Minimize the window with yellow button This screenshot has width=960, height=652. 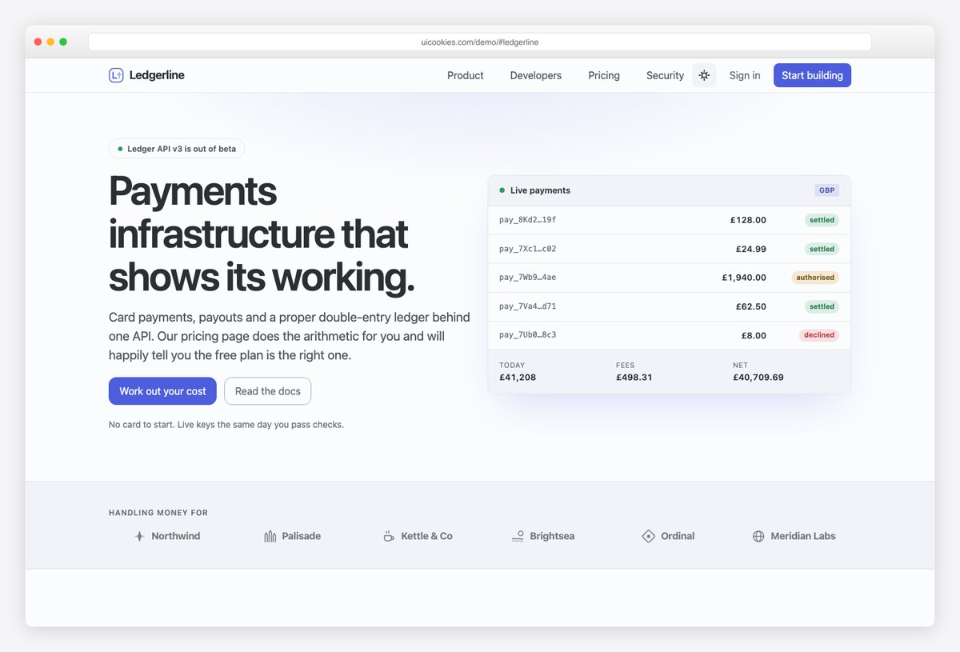point(50,42)
